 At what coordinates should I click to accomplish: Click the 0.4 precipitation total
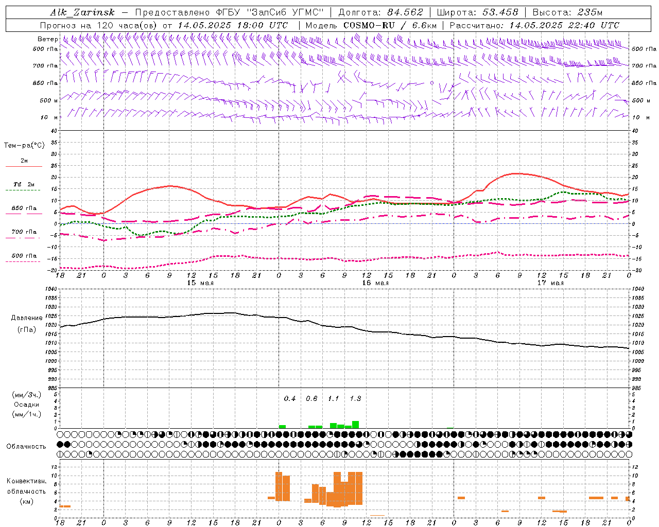290,399
